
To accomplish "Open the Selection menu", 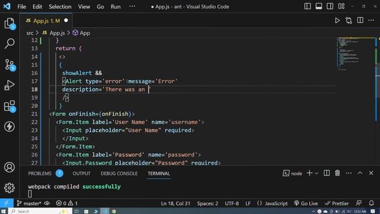I will click(x=60, y=7).
